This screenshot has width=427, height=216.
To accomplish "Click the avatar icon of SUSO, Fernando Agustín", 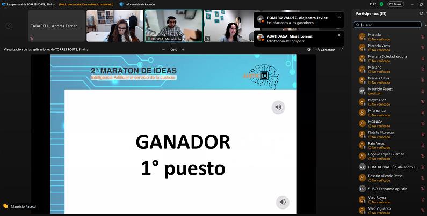I will [x=362, y=189].
